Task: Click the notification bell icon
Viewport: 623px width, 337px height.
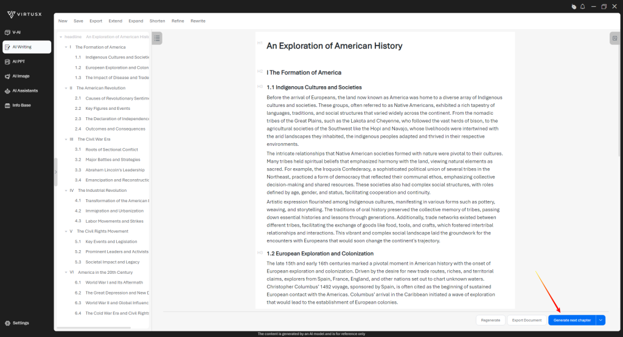Action: click(582, 6)
